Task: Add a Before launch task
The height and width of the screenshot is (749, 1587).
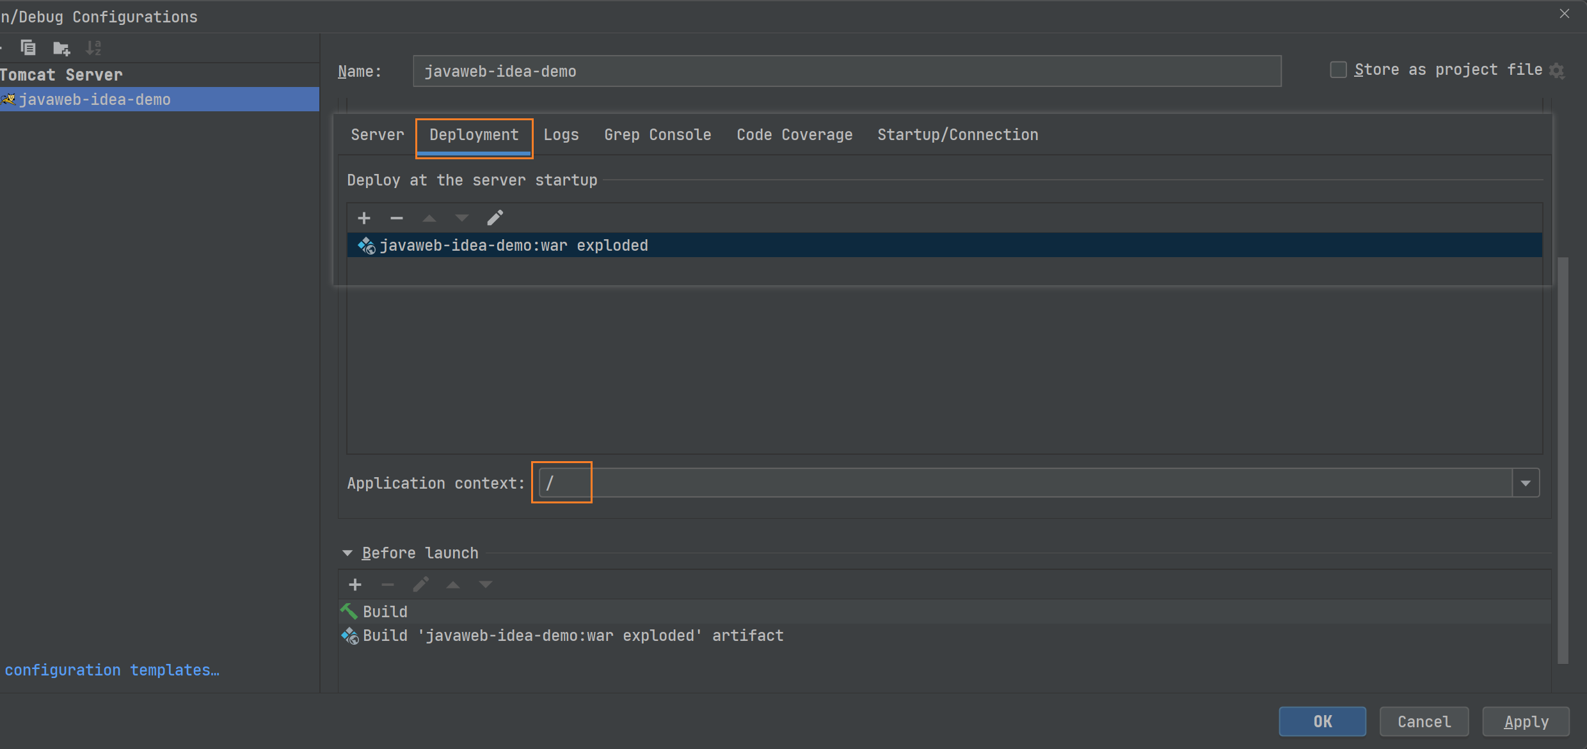Action: pos(355,585)
